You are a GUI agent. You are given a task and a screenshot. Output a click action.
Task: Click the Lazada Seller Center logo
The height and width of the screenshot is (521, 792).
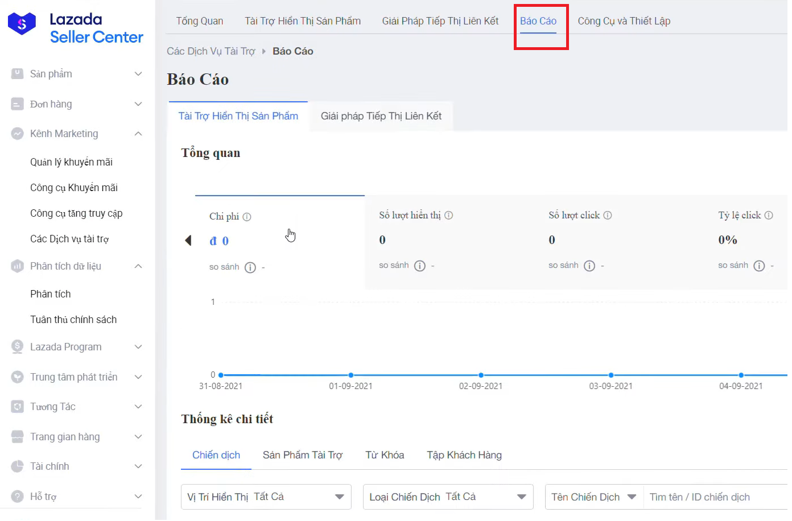76,28
